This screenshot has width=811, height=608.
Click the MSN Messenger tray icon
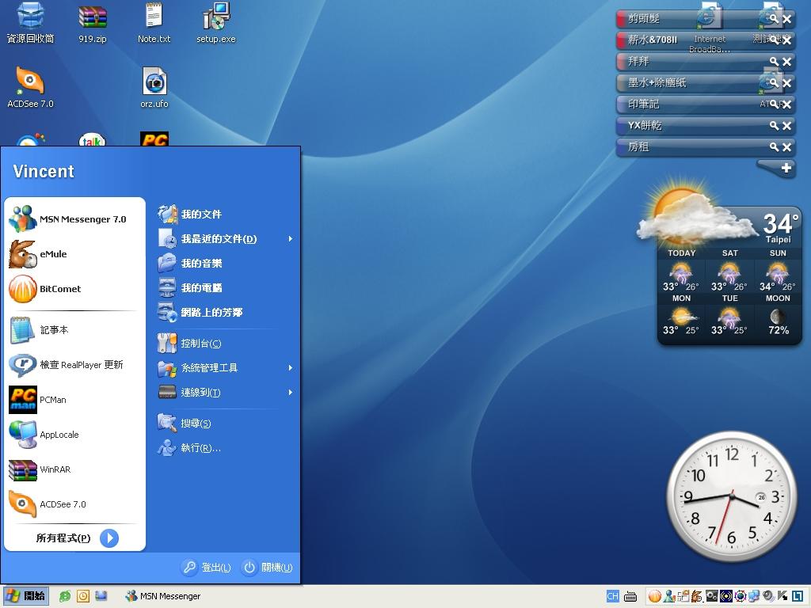tap(668, 596)
